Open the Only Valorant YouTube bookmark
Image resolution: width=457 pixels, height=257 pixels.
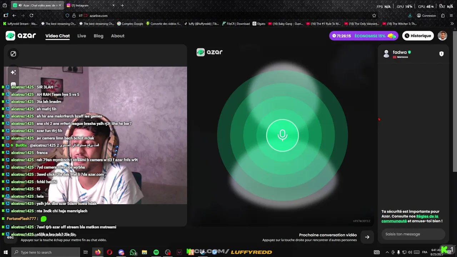tap(362, 24)
